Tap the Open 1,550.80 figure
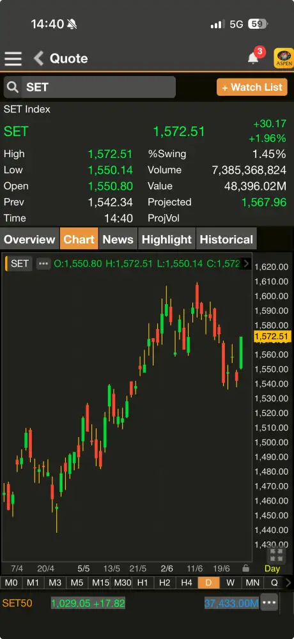Viewport: 294px width, 639px height. (111, 186)
